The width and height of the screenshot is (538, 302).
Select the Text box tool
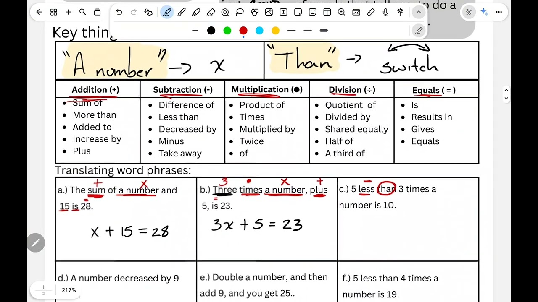point(284,13)
